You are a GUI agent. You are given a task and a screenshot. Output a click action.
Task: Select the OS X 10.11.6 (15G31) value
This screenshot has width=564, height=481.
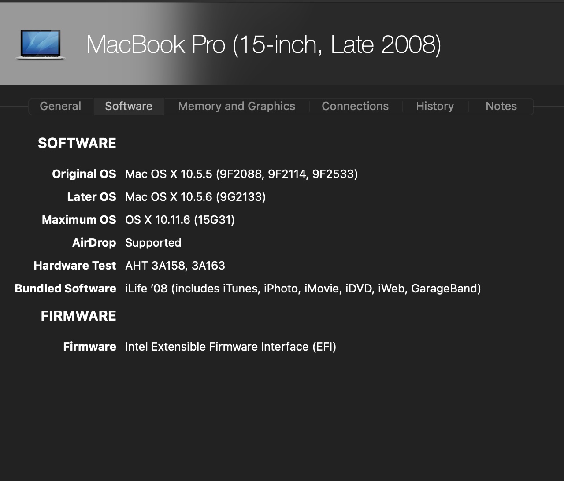pyautogui.click(x=180, y=220)
